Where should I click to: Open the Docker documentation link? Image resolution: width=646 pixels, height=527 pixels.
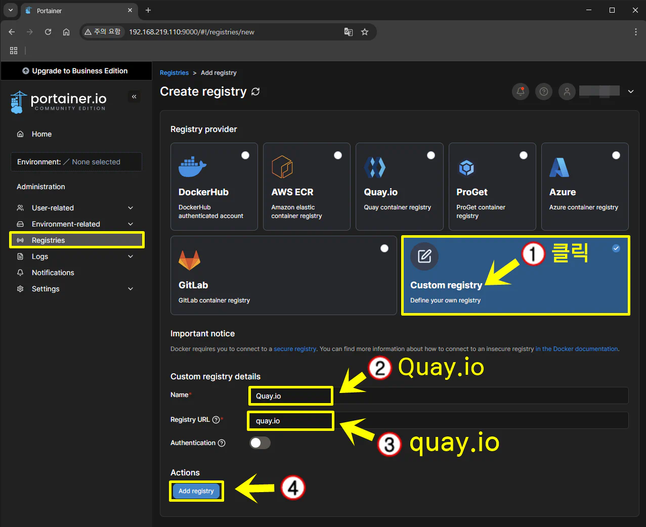tap(577, 349)
